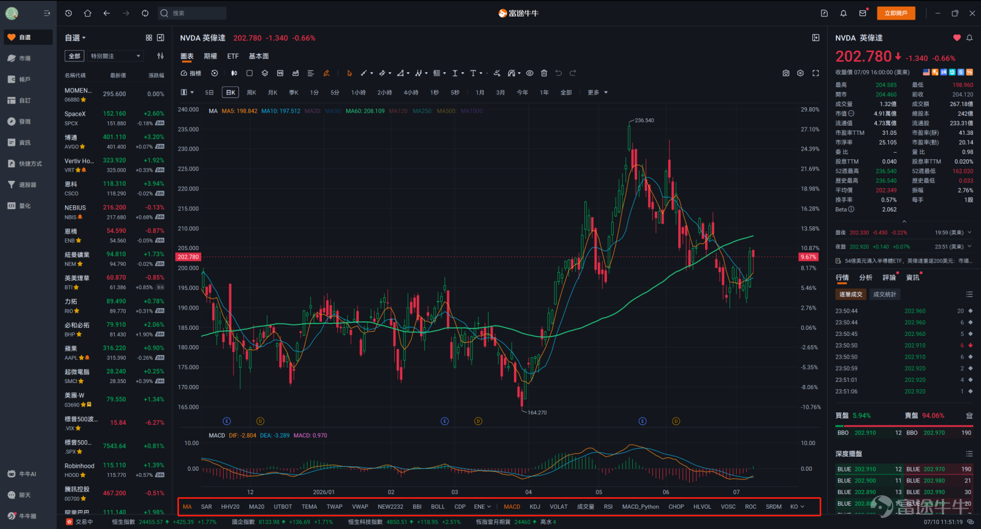981x529 pixels.
Task: Delete drawings with the trash icon
Action: pos(544,73)
